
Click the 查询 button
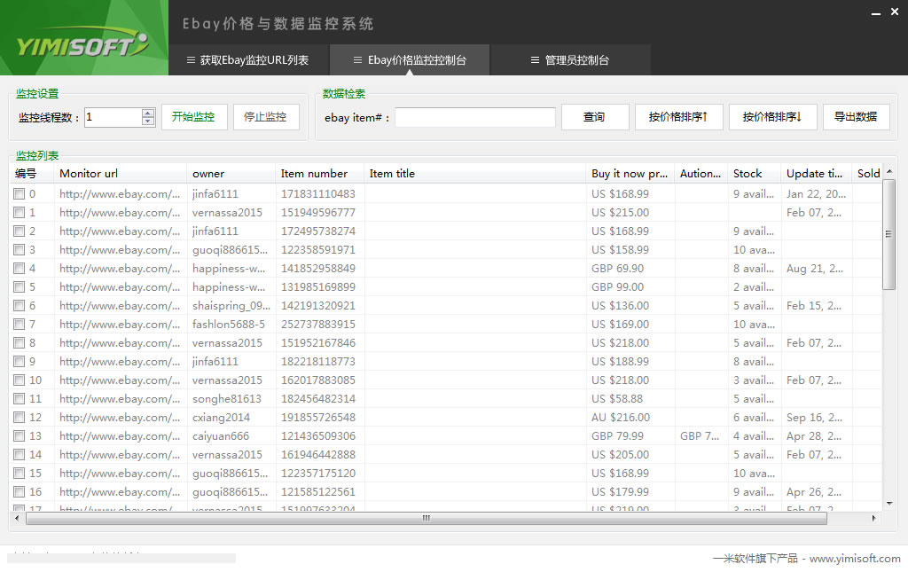coord(595,117)
